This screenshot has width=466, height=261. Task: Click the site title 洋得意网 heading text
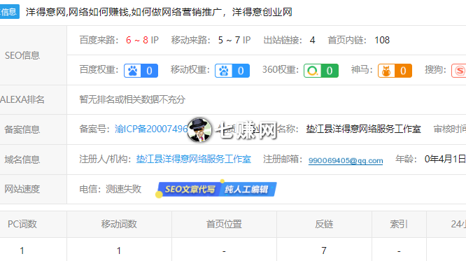[x=159, y=12]
